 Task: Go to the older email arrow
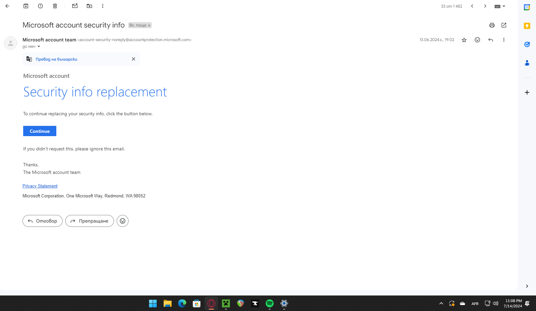point(485,6)
